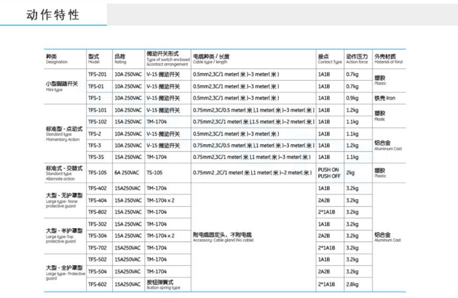Click model TFS-201
Image resolution: width=458 pixels, height=298 pixels.
(97, 75)
